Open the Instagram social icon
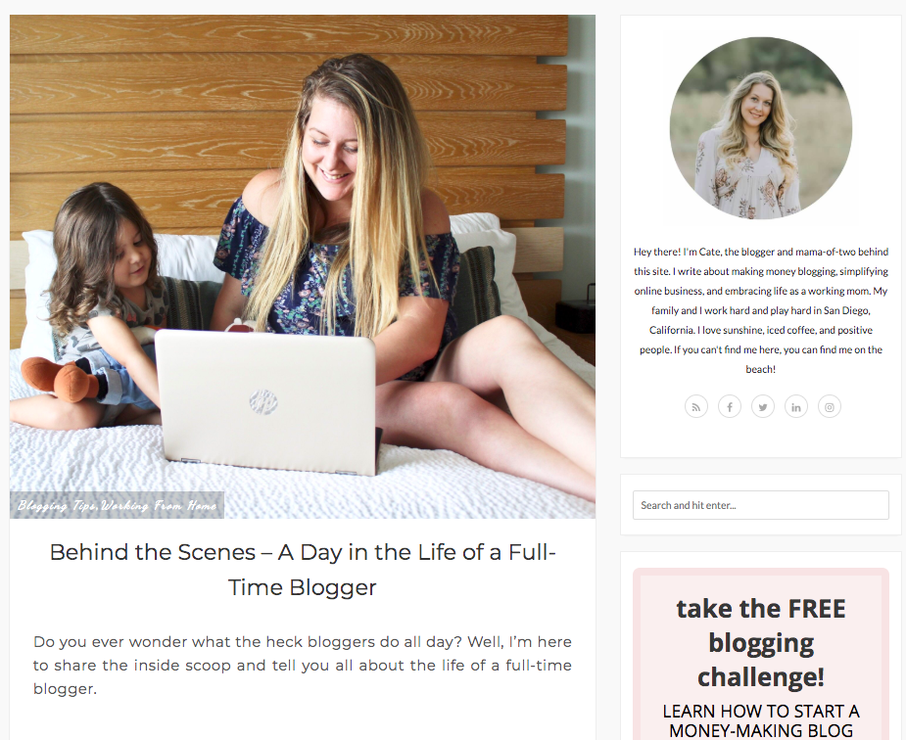Viewport: 906px width, 740px height. pos(830,407)
